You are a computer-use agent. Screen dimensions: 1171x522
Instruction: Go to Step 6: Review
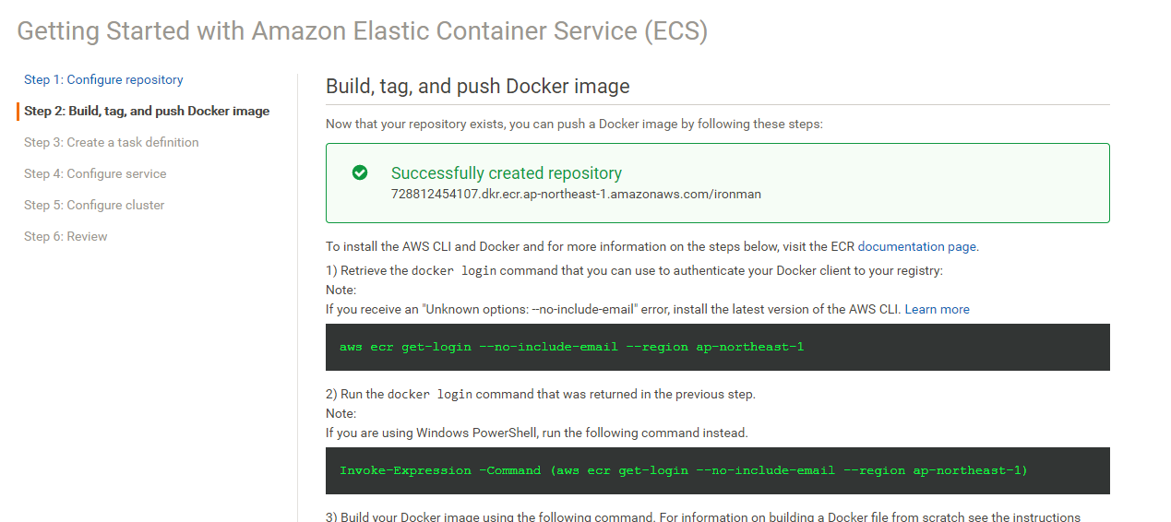pyautogui.click(x=66, y=237)
